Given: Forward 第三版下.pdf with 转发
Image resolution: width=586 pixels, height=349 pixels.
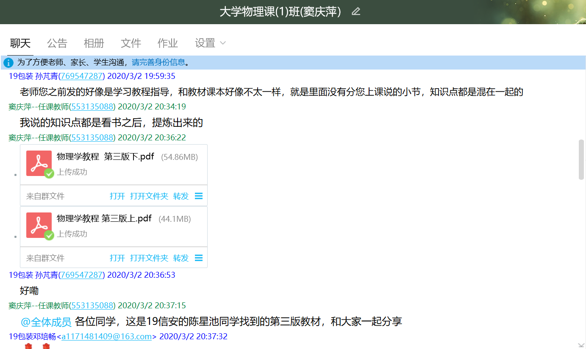Looking at the screenshot, I should [x=181, y=196].
